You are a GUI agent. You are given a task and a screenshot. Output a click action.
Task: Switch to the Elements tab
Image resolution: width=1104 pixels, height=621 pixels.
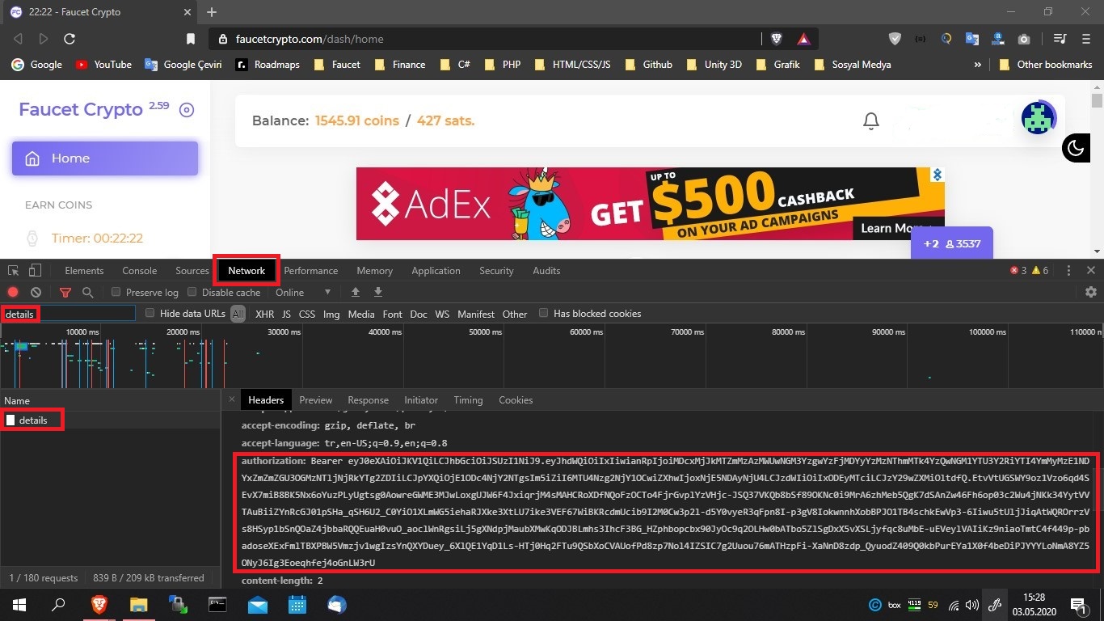click(x=84, y=271)
